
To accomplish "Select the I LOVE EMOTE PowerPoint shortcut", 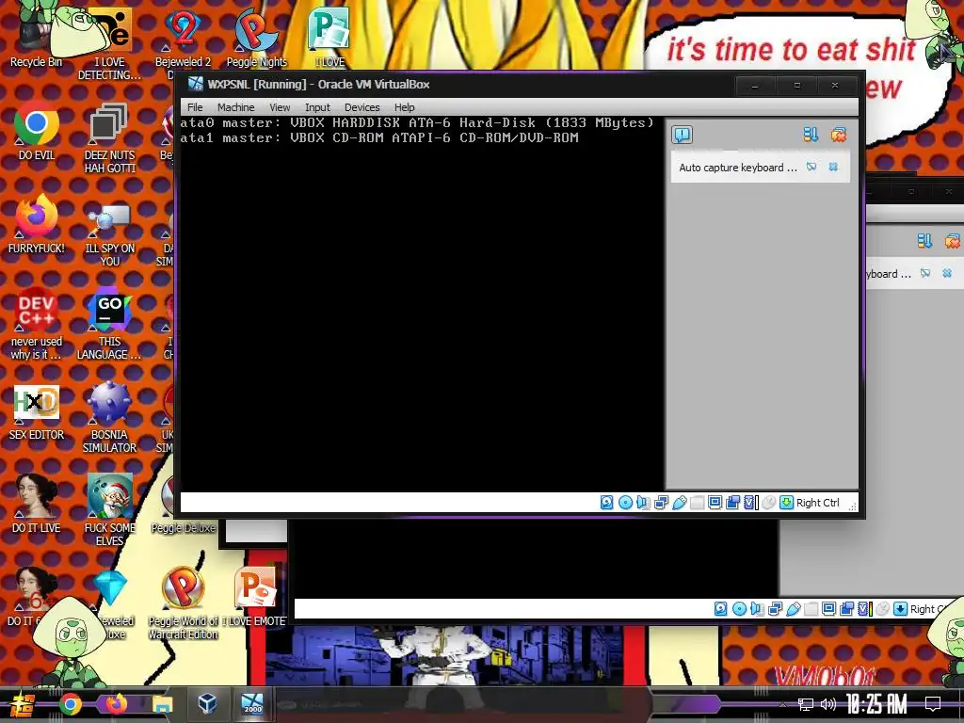I will 254,596.
